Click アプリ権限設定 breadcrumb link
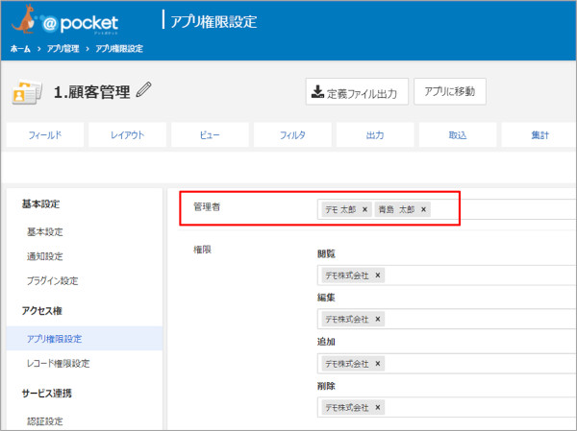The height and width of the screenshot is (431, 577). [119, 49]
